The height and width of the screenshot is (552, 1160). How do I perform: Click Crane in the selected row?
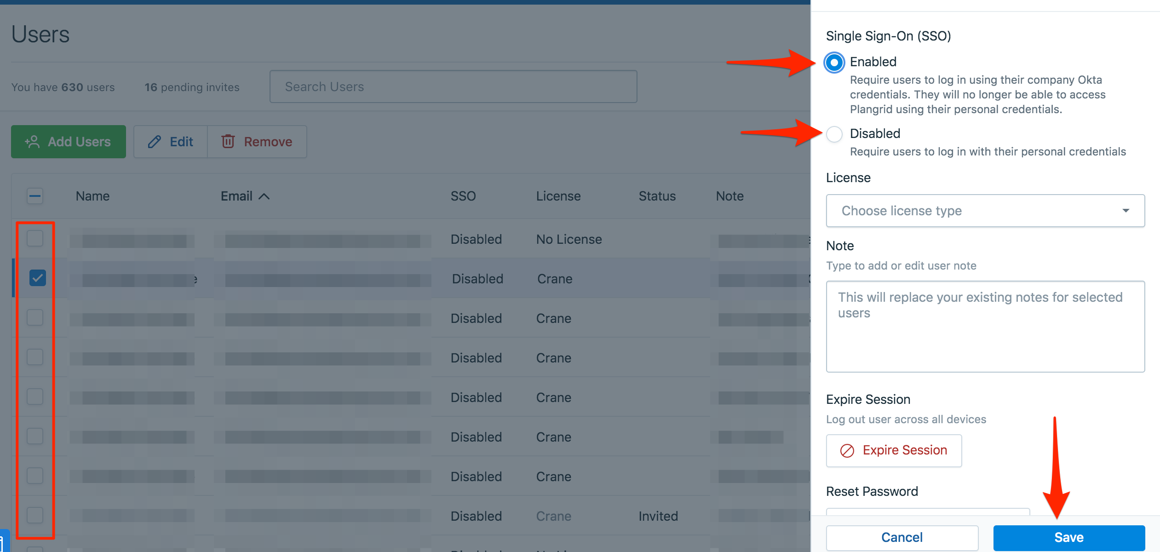(555, 279)
